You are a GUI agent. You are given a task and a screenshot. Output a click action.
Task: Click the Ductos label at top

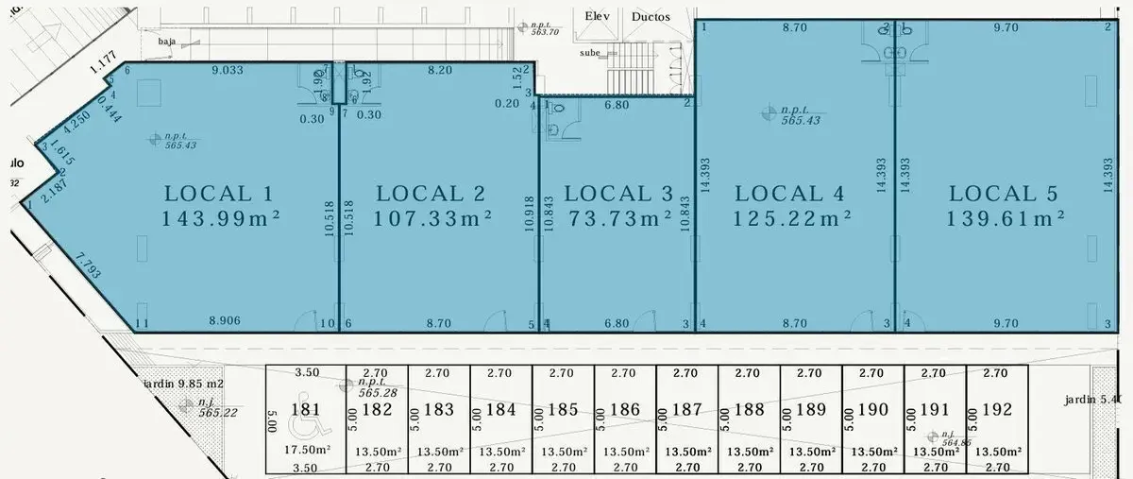coord(650,17)
